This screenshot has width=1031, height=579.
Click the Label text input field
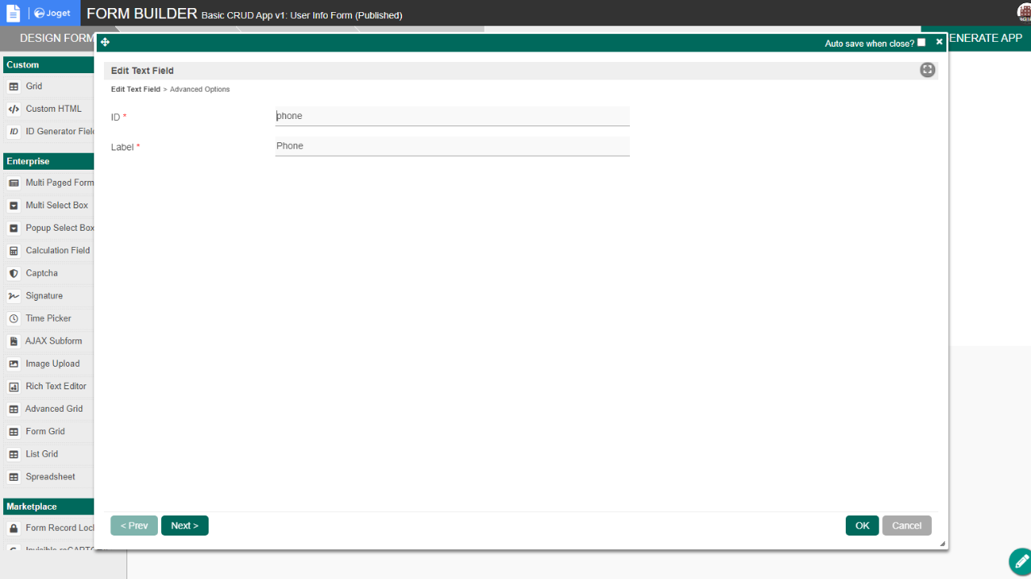[x=452, y=146]
